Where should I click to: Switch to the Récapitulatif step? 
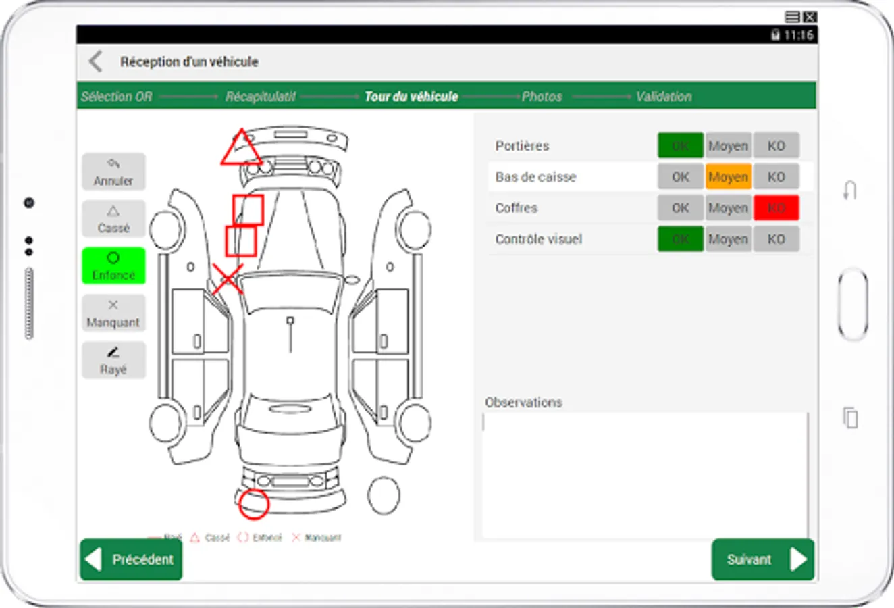[x=262, y=96]
